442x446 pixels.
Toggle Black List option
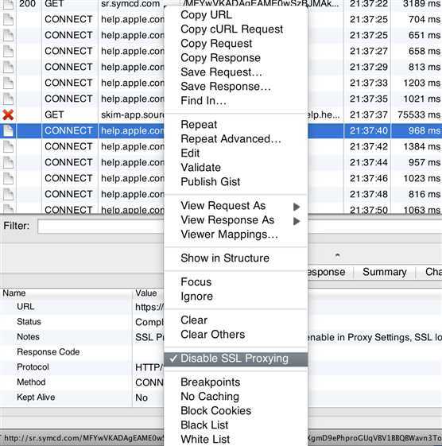(x=204, y=425)
